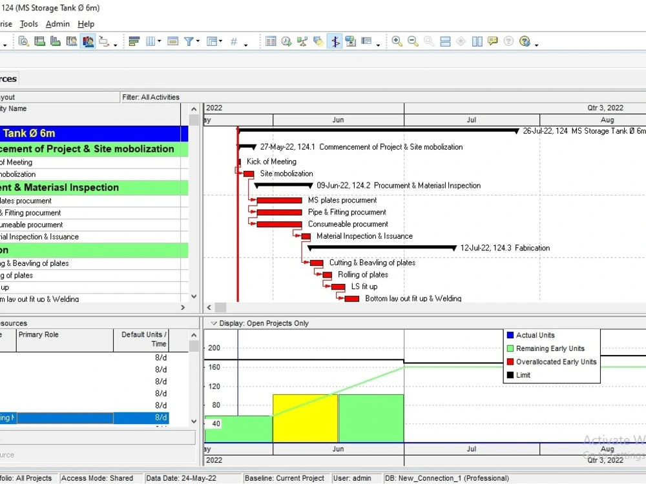Open the Filter dropdown arrow
The height and width of the screenshot is (484, 646).
pyautogui.click(x=198, y=41)
